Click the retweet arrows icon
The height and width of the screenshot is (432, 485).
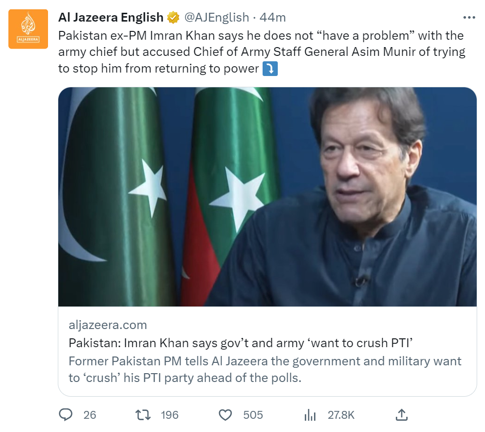point(143,415)
